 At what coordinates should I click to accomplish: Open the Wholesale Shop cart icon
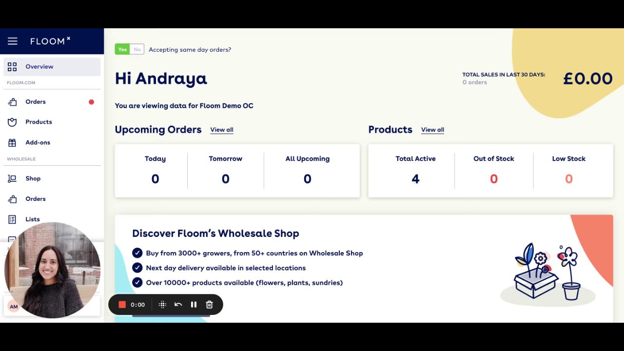[x=12, y=178]
